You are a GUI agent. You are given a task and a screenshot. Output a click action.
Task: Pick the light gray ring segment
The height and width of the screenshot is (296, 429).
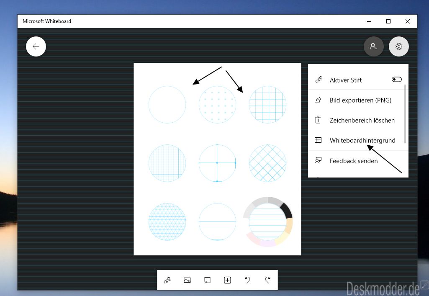[249, 210]
